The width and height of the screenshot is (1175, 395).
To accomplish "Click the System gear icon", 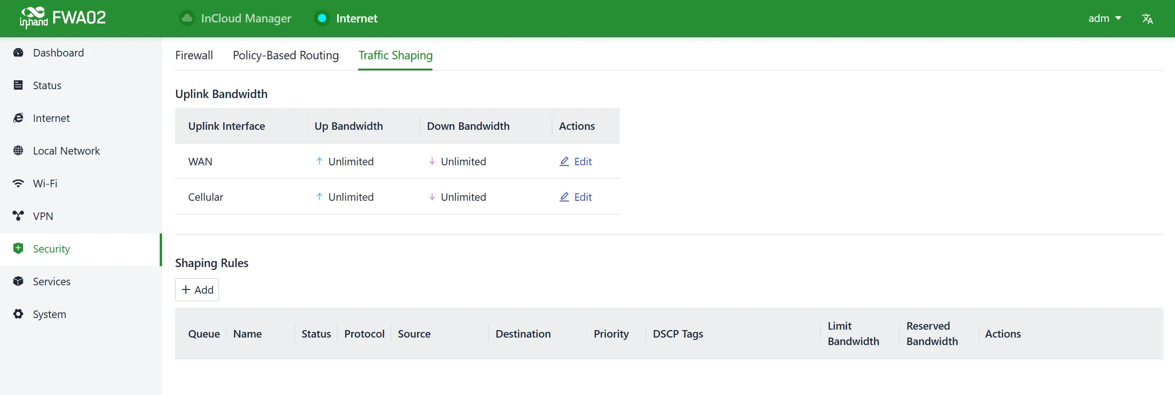I will 18,314.
